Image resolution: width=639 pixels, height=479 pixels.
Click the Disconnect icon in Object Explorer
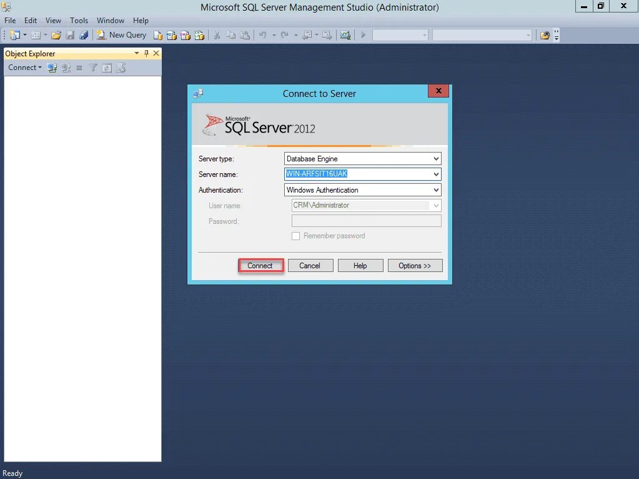point(66,68)
